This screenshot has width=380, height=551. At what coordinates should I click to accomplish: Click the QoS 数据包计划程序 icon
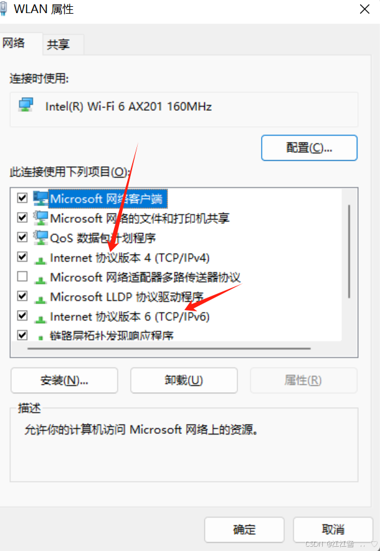pyautogui.click(x=40, y=238)
